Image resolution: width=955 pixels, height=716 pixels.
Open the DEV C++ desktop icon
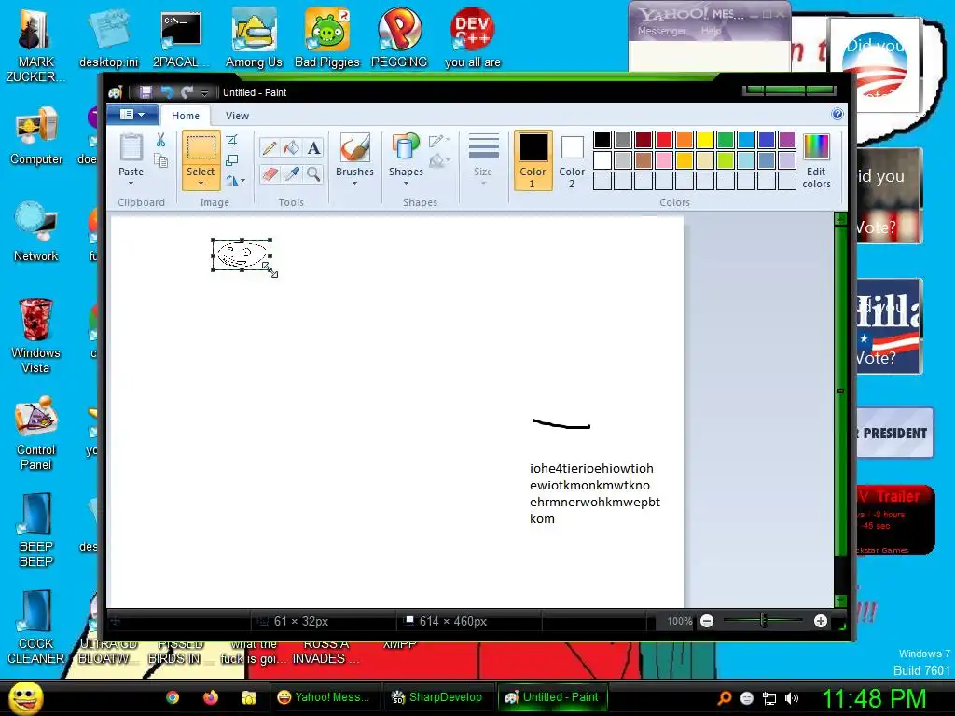pos(472,37)
